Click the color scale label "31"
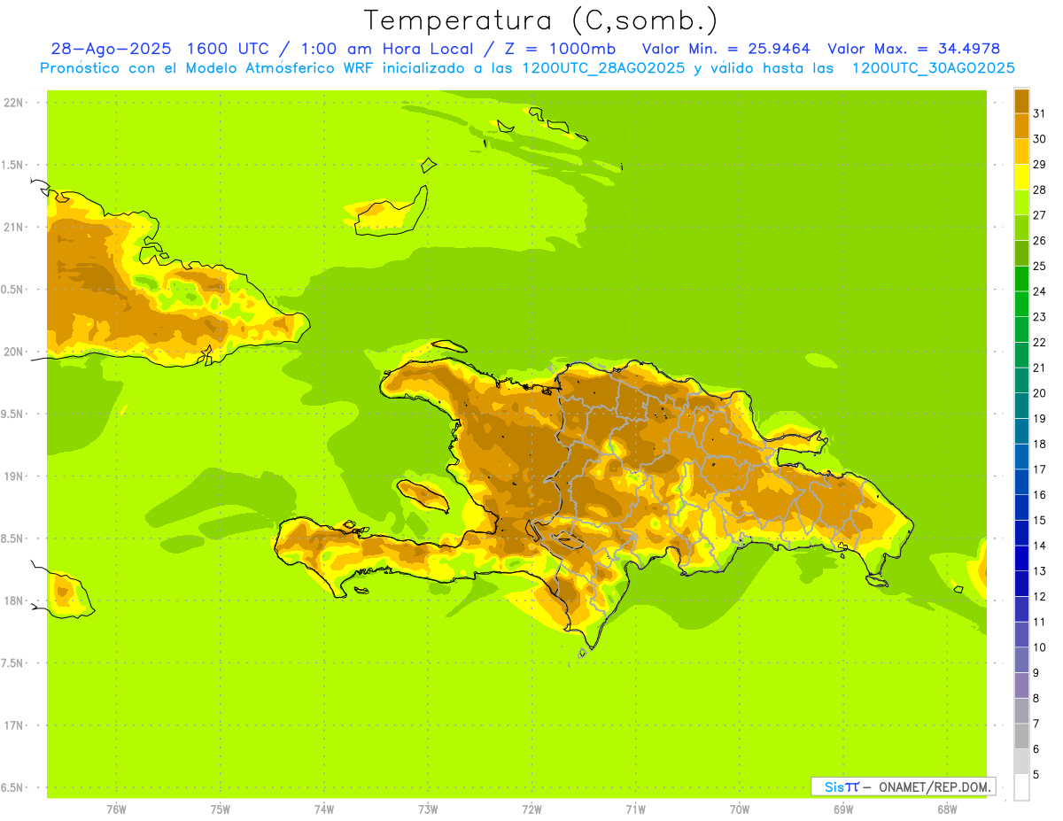Image resolution: width=1063 pixels, height=821 pixels. coord(1040,113)
